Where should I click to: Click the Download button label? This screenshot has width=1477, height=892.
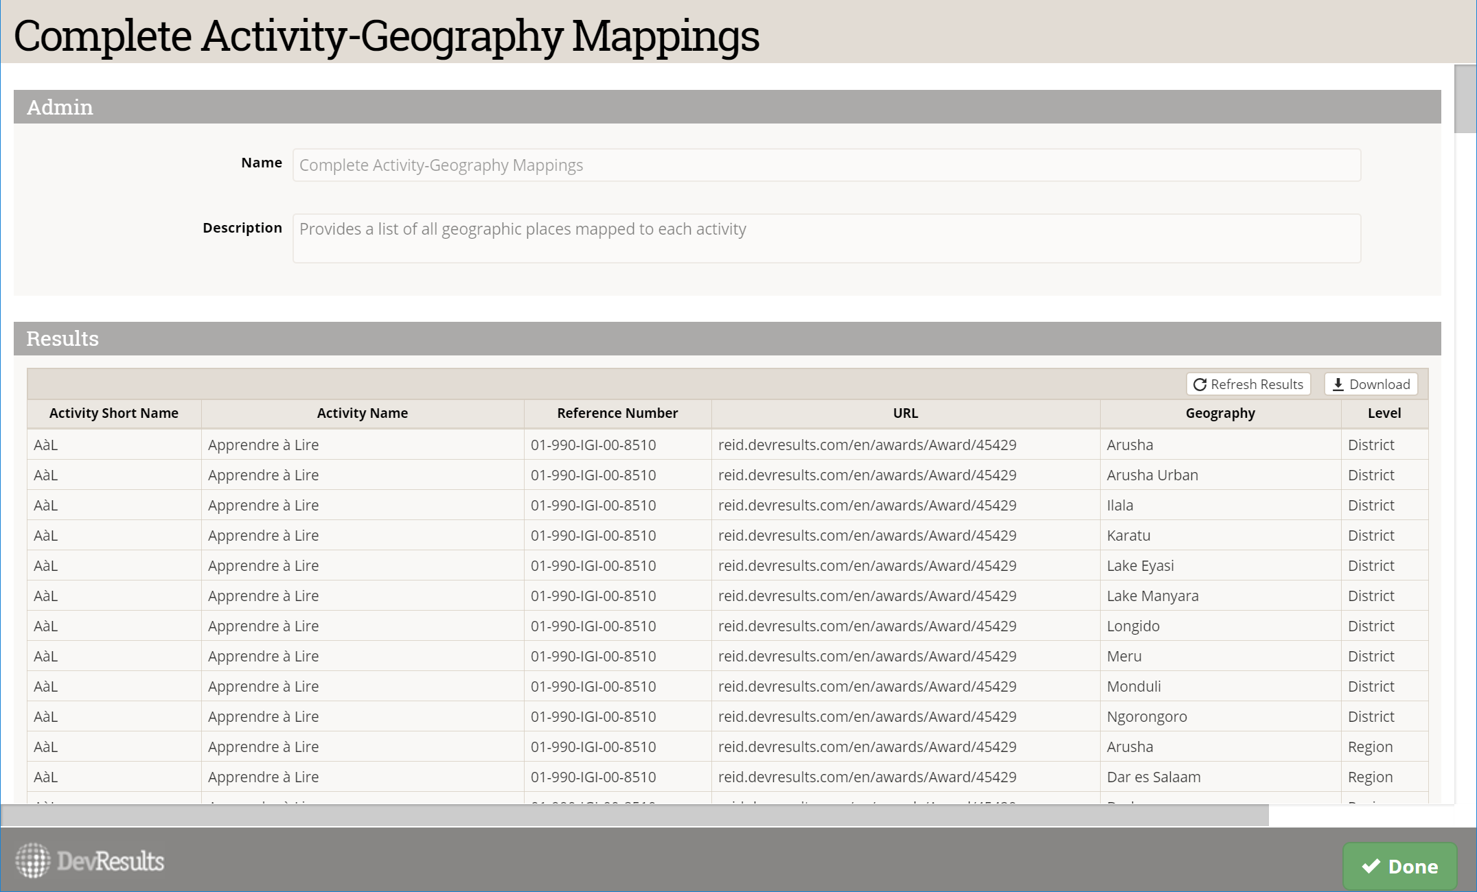pos(1379,384)
